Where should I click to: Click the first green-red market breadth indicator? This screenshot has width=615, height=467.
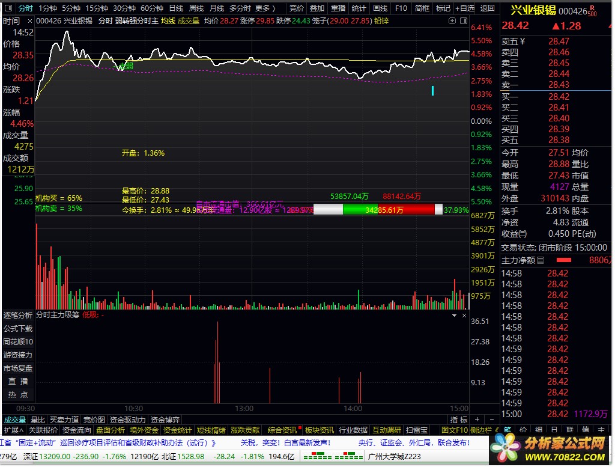click(318, 456)
